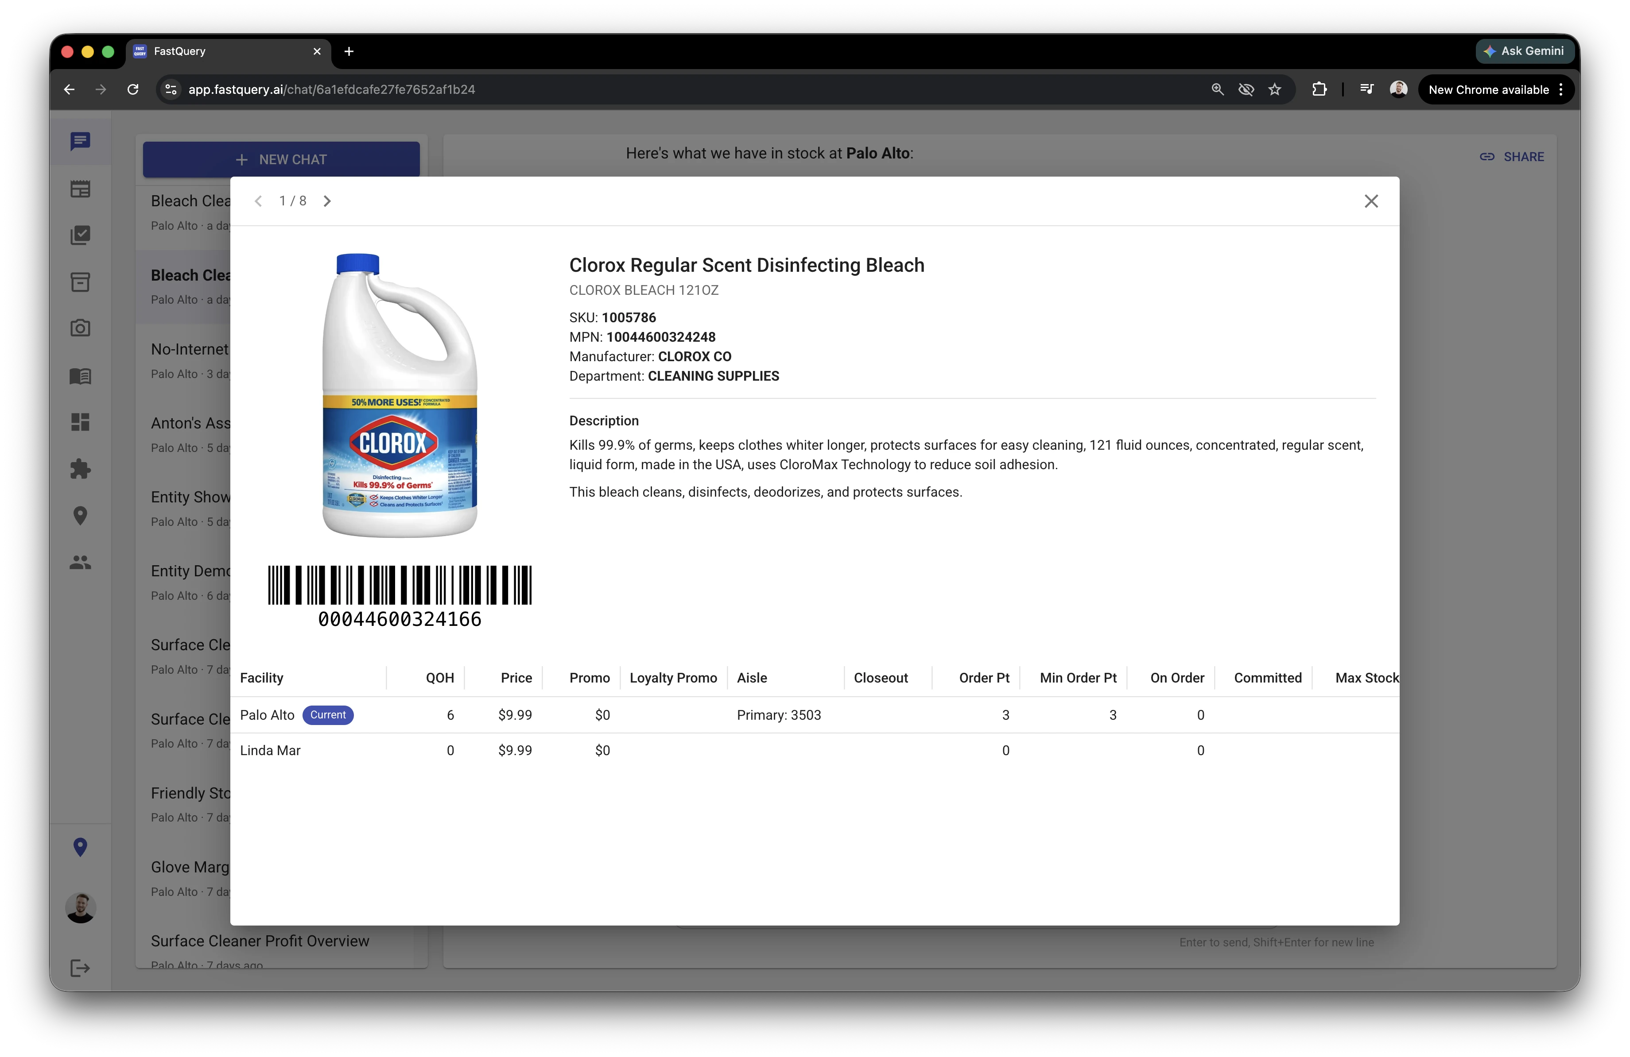
Task: Open the Chrome three-dot menu
Action: coord(1561,90)
